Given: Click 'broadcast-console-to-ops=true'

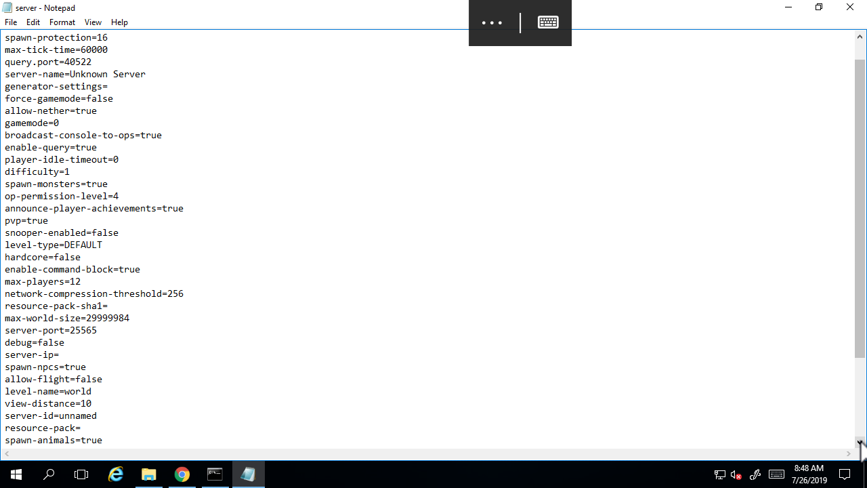Looking at the screenshot, I should point(83,135).
